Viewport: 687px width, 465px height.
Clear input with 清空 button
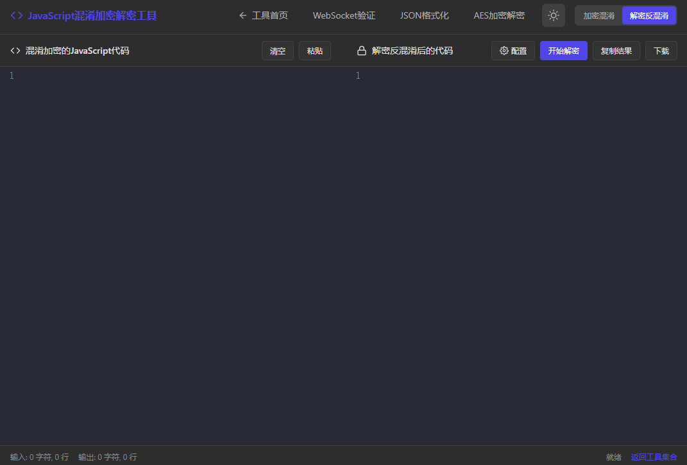coord(277,51)
